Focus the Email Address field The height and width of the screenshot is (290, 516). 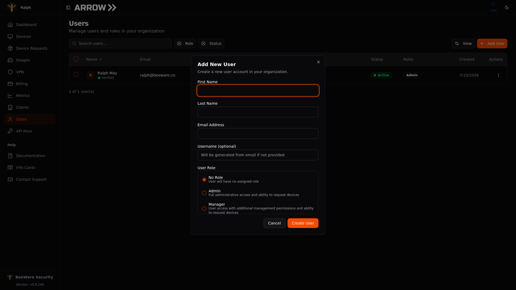coord(258,133)
